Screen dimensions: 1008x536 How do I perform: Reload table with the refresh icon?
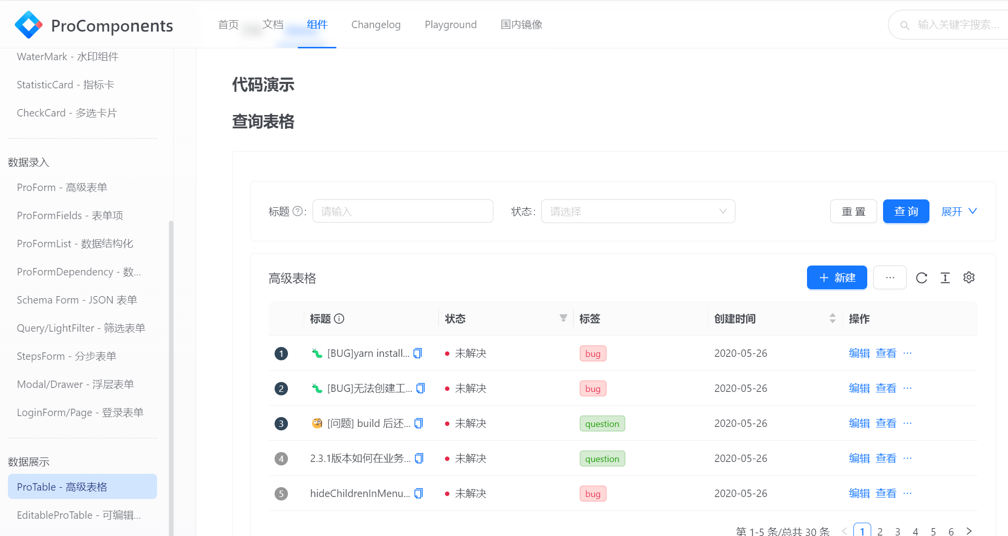[922, 278]
